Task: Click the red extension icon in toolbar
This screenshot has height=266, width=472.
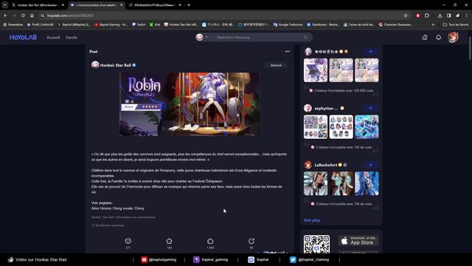Action: pyautogui.click(x=418, y=16)
